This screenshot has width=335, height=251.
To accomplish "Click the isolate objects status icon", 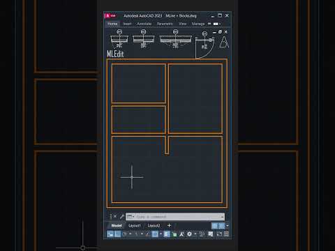I will (211, 234).
